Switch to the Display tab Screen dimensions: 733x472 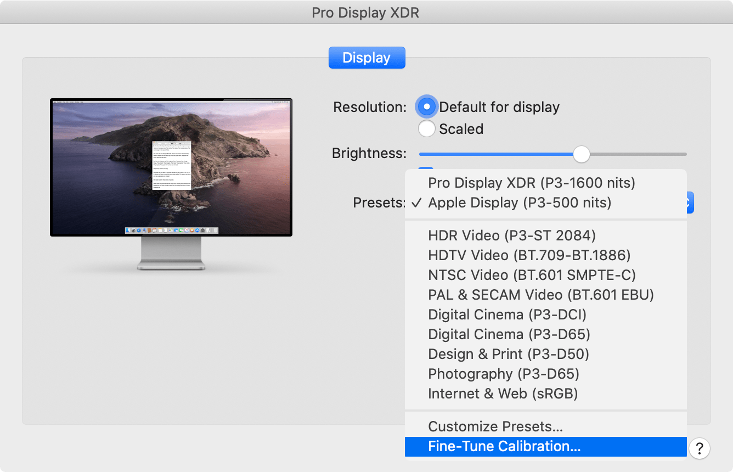tap(366, 57)
